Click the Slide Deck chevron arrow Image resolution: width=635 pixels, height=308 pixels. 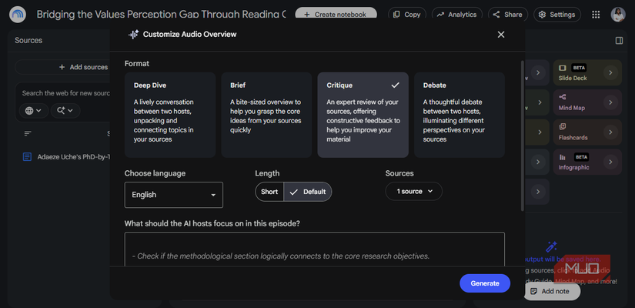(610, 73)
